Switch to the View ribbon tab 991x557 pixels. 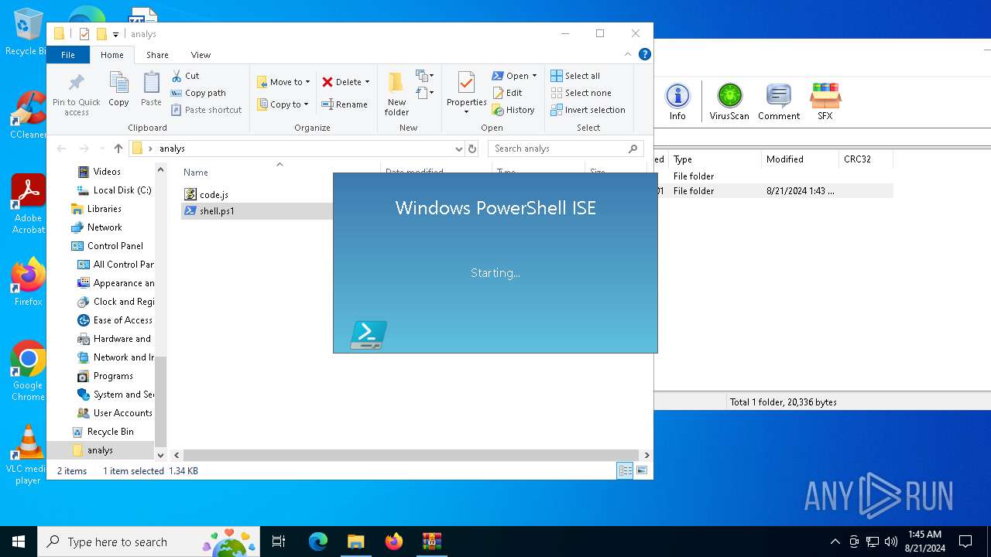tap(201, 55)
